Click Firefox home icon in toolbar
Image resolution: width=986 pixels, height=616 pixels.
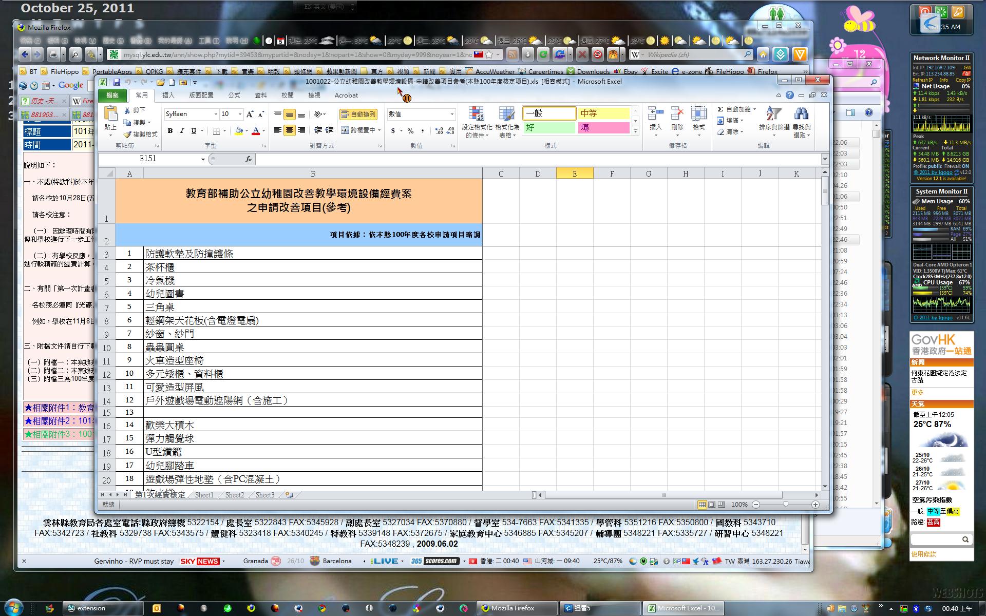pyautogui.click(x=763, y=54)
